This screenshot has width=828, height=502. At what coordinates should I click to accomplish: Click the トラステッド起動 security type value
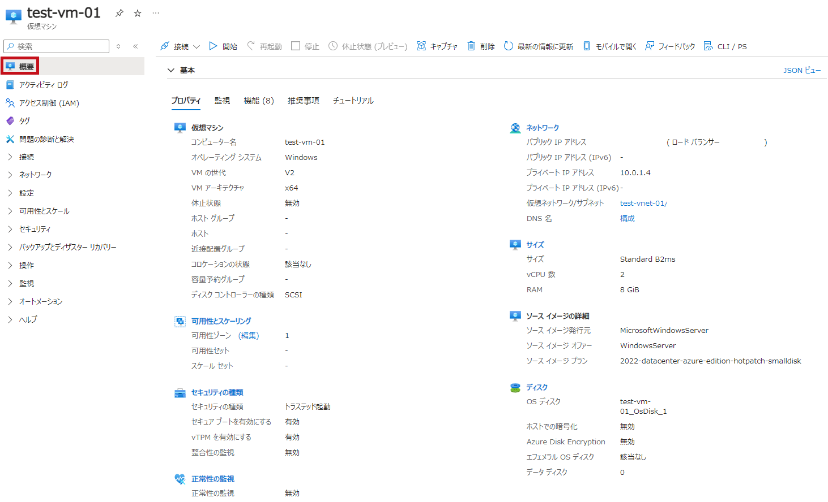[308, 407]
